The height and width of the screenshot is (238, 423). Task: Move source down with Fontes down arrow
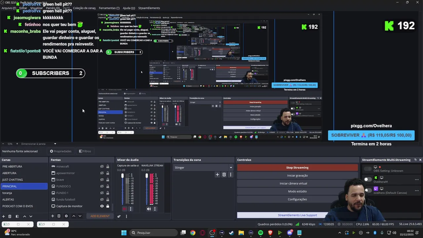80,216
